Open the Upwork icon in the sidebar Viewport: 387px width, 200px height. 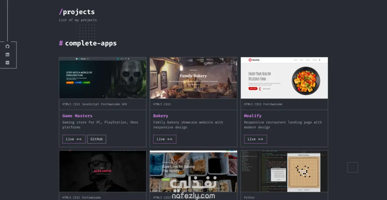tap(8, 63)
